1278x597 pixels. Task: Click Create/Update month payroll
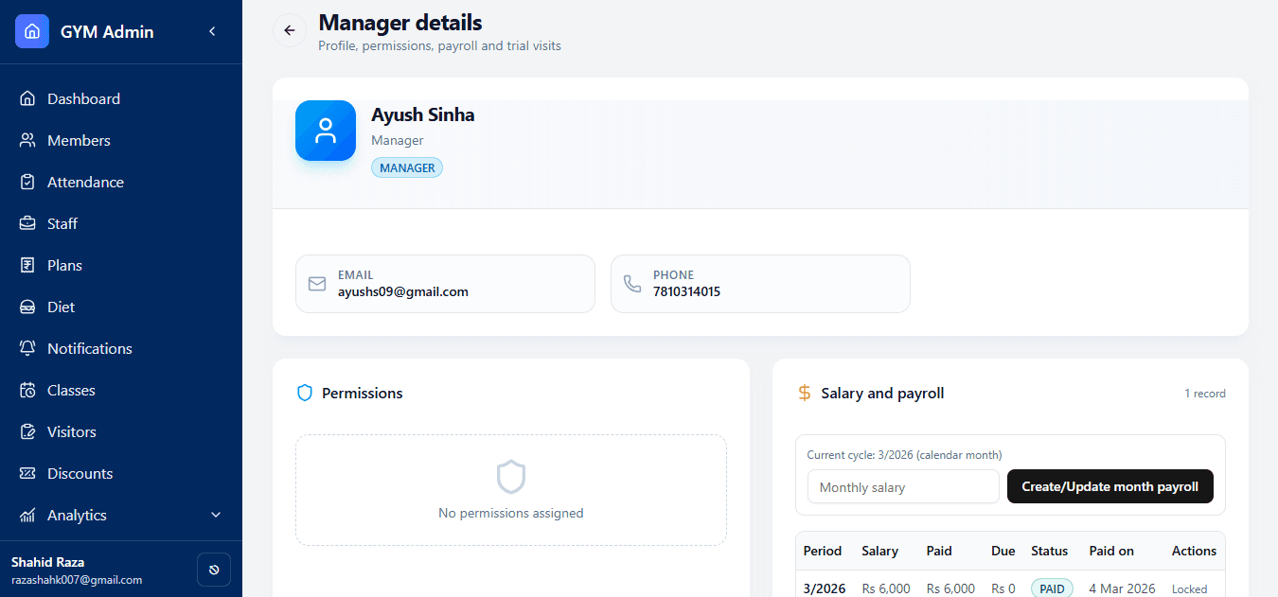[x=1109, y=486]
